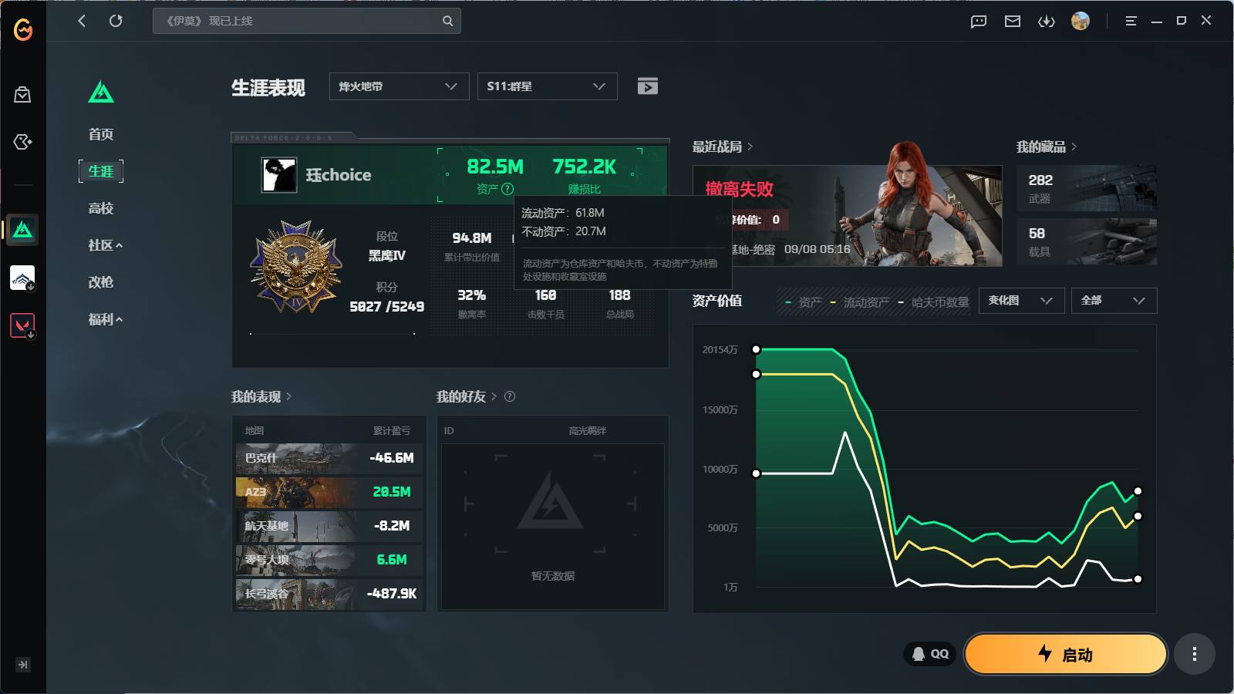
Task: Open the hamburger menu icon
Action: [1131, 22]
